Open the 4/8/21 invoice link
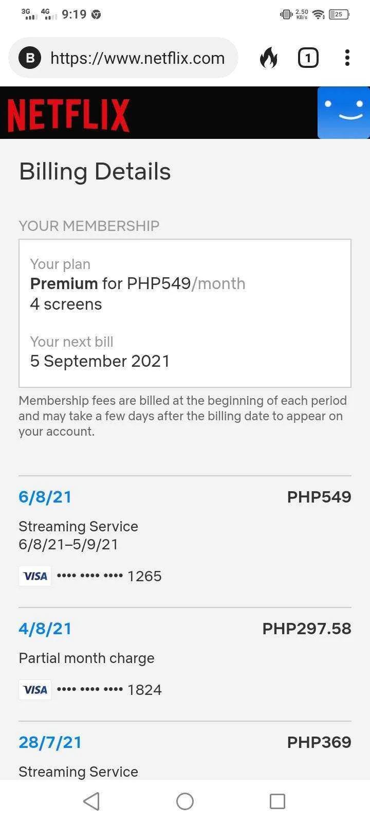Image resolution: width=370 pixels, height=823 pixels. point(45,629)
